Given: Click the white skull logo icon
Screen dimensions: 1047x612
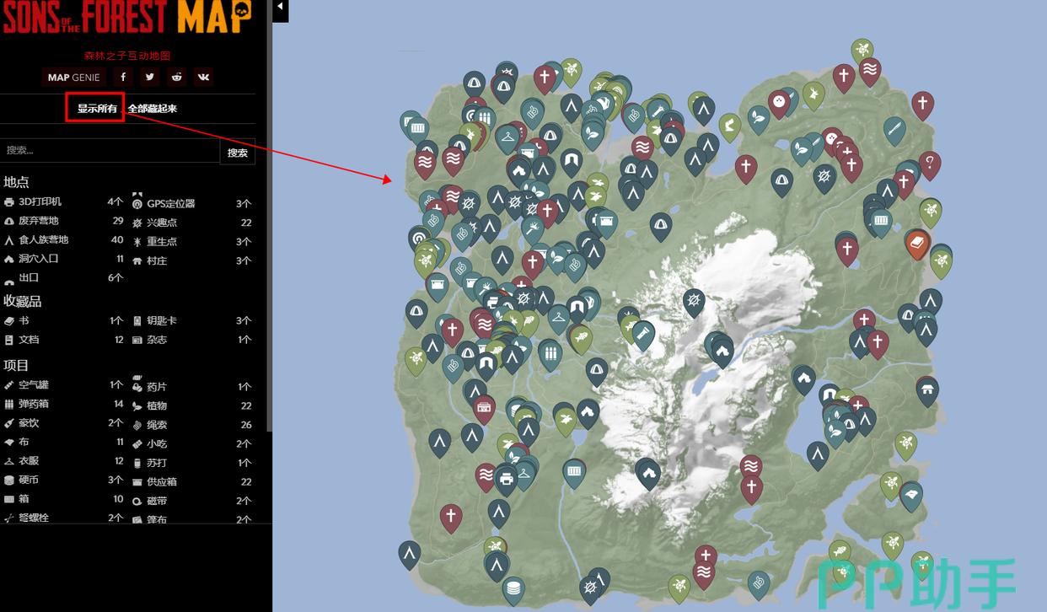Looking at the screenshot, I should pos(241,12).
